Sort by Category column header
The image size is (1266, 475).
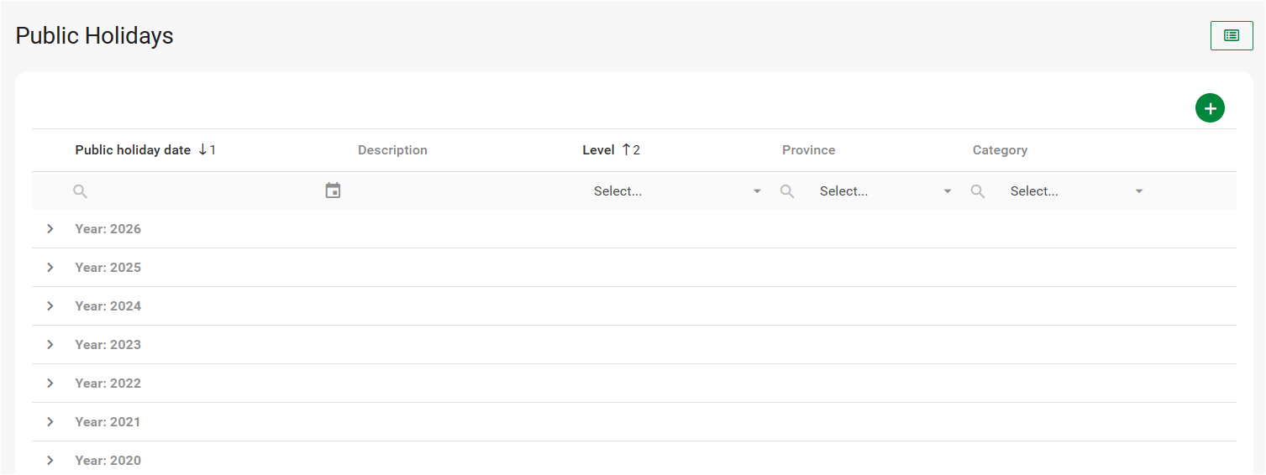tap(1000, 150)
